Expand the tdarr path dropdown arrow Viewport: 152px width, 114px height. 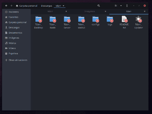pyautogui.click(x=64, y=6)
